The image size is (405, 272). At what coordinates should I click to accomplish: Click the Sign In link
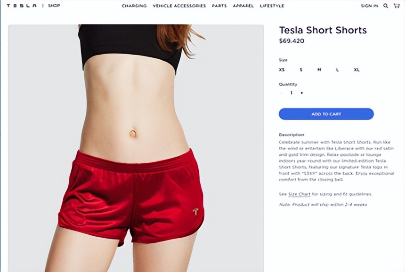pos(369,6)
